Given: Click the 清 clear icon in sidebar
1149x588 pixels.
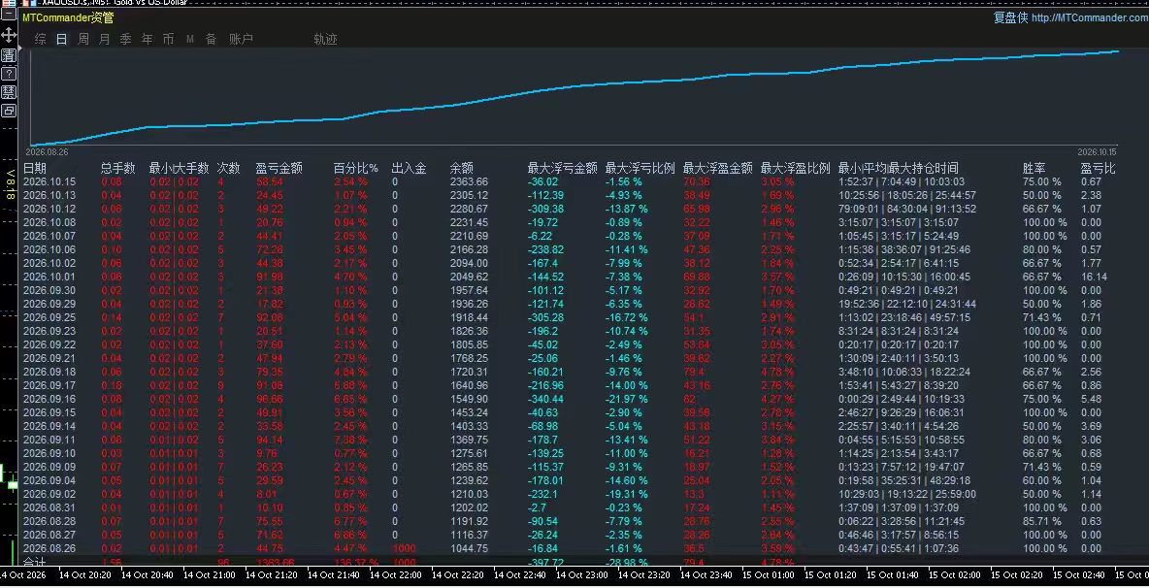Looking at the screenshot, I should click(9, 55).
